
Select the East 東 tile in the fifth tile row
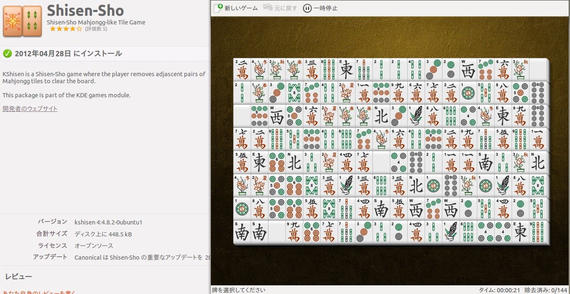tap(259, 162)
